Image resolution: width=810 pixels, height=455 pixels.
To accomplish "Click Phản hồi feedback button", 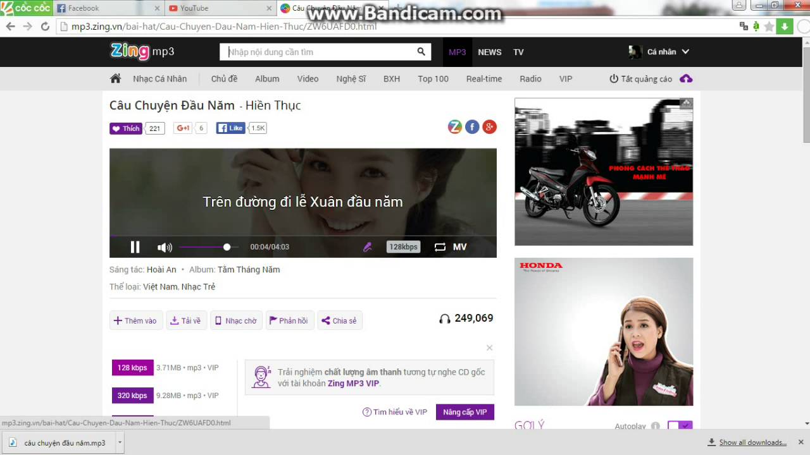I will (289, 320).
